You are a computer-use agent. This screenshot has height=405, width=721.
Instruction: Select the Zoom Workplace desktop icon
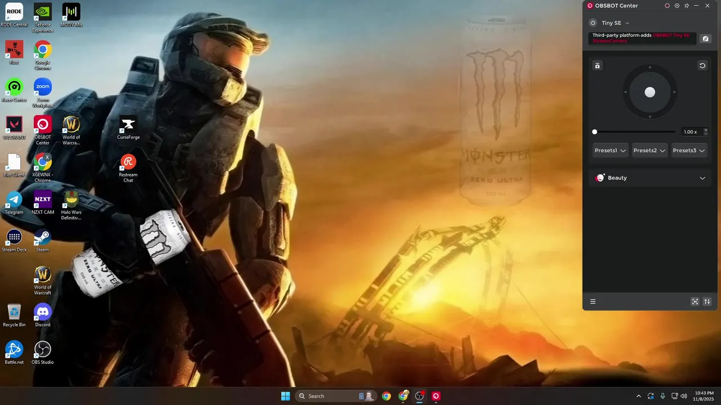point(43,93)
